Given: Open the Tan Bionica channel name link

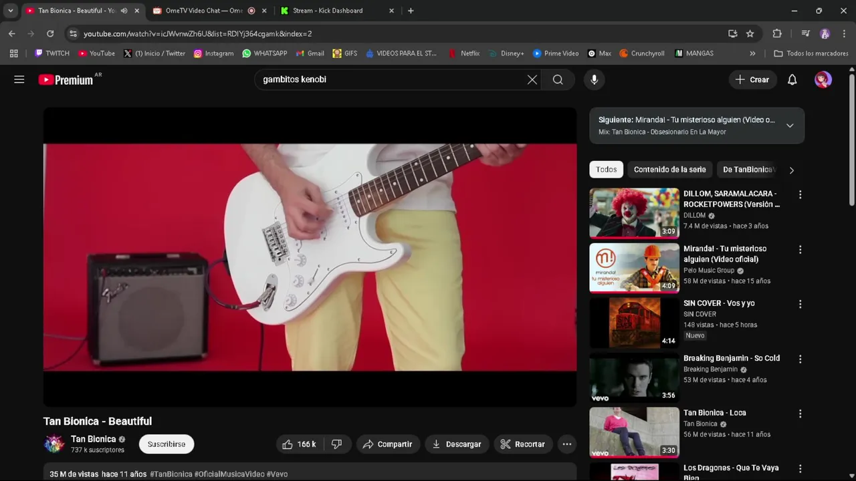Looking at the screenshot, I should click(x=94, y=439).
